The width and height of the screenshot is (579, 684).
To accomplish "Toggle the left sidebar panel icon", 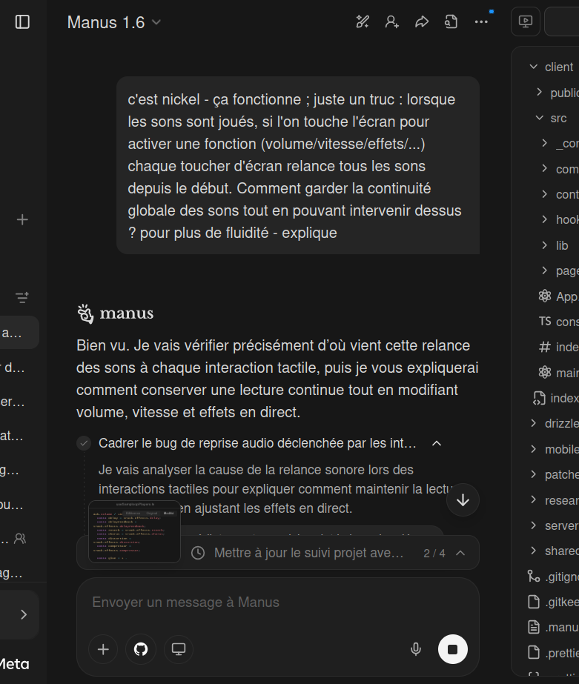I will click(22, 22).
